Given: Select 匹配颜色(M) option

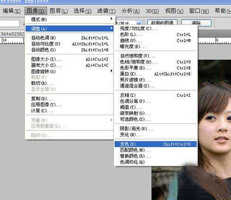Looking at the screenshot, I should (x=156, y=150).
